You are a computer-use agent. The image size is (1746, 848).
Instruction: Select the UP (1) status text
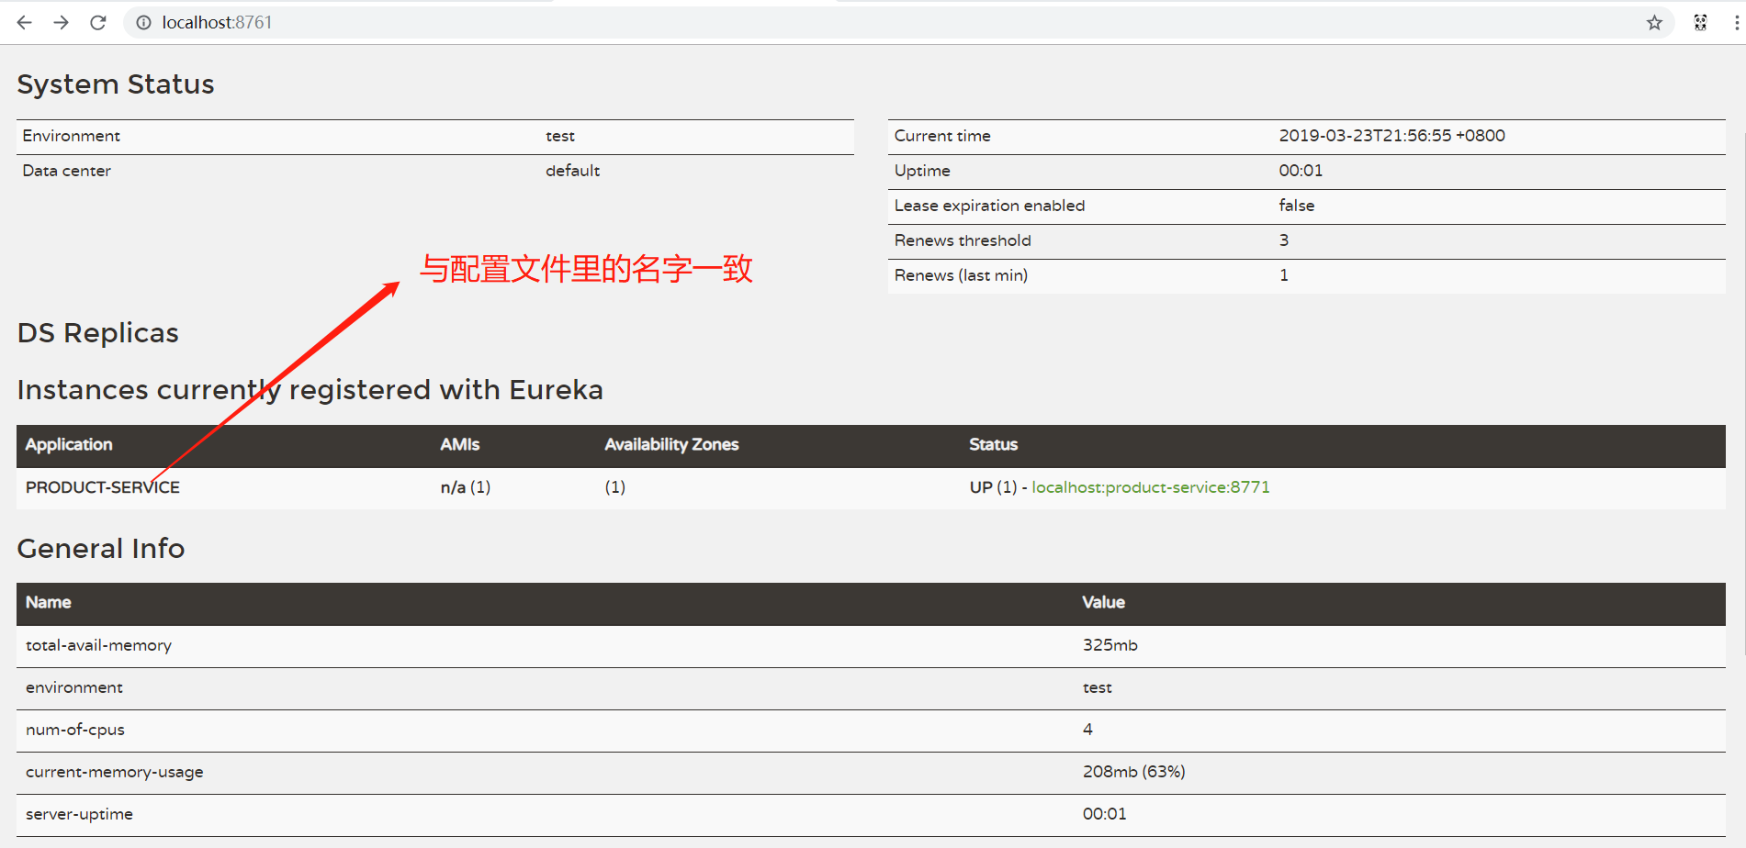(x=994, y=487)
